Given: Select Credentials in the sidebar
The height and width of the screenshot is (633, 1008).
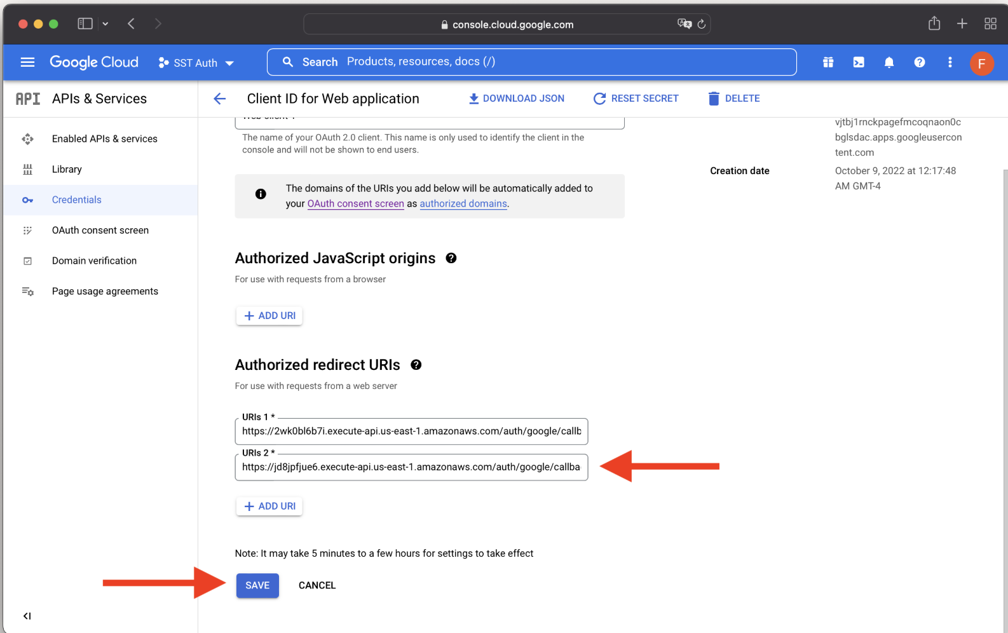Looking at the screenshot, I should pyautogui.click(x=100, y=200).
